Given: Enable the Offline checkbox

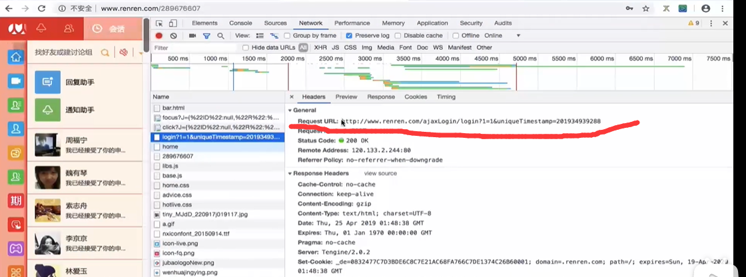Looking at the screenshot, I should (x=456, y=36).
